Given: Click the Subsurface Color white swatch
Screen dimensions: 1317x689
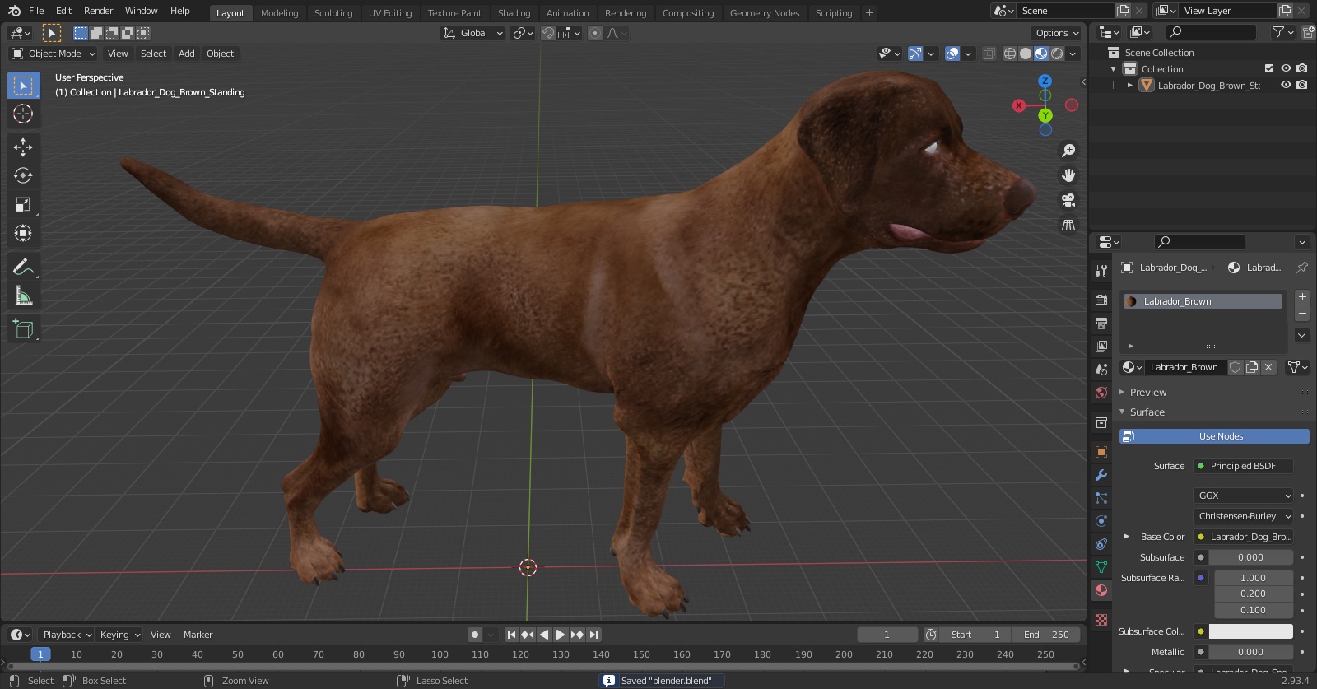Looking at the screenshot, I should coord(1250,631).
